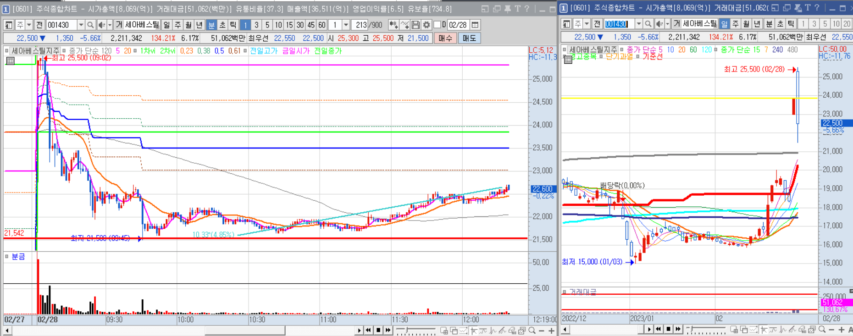Select 초 second period tab in right window

pyautogui.click(x=780, y=24)
